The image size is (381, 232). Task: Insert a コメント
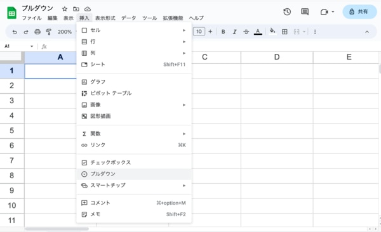pos(134,203)
